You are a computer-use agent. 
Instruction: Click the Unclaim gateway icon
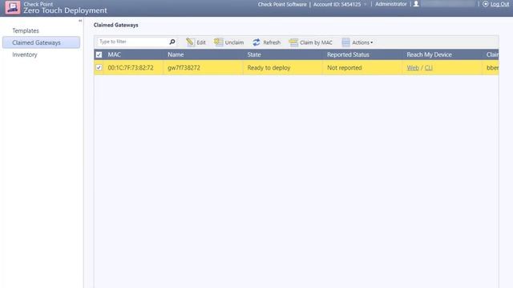(218, 42)
